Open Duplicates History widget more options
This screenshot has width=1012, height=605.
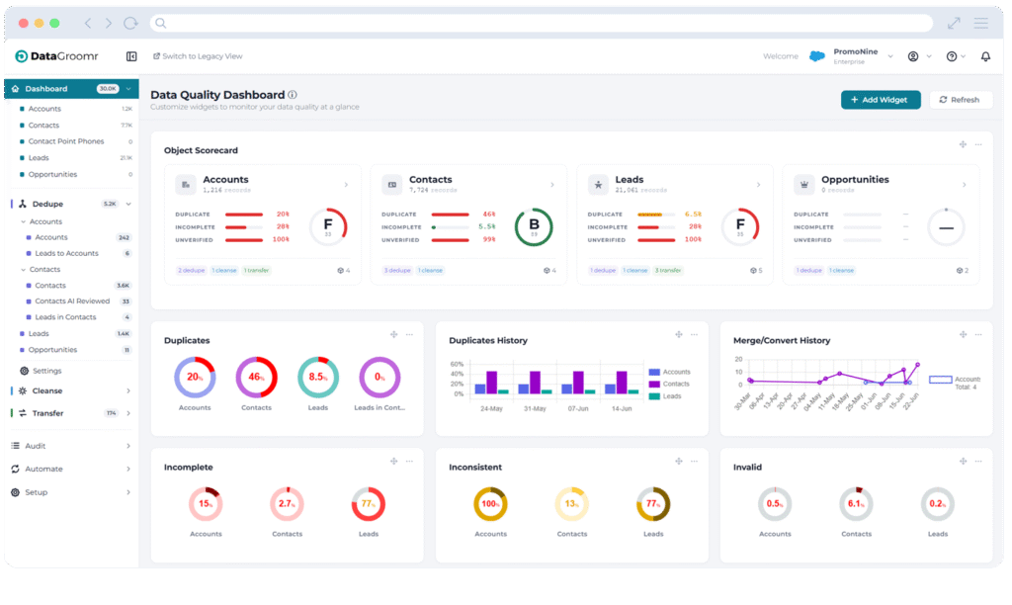[x=694, y=334]
